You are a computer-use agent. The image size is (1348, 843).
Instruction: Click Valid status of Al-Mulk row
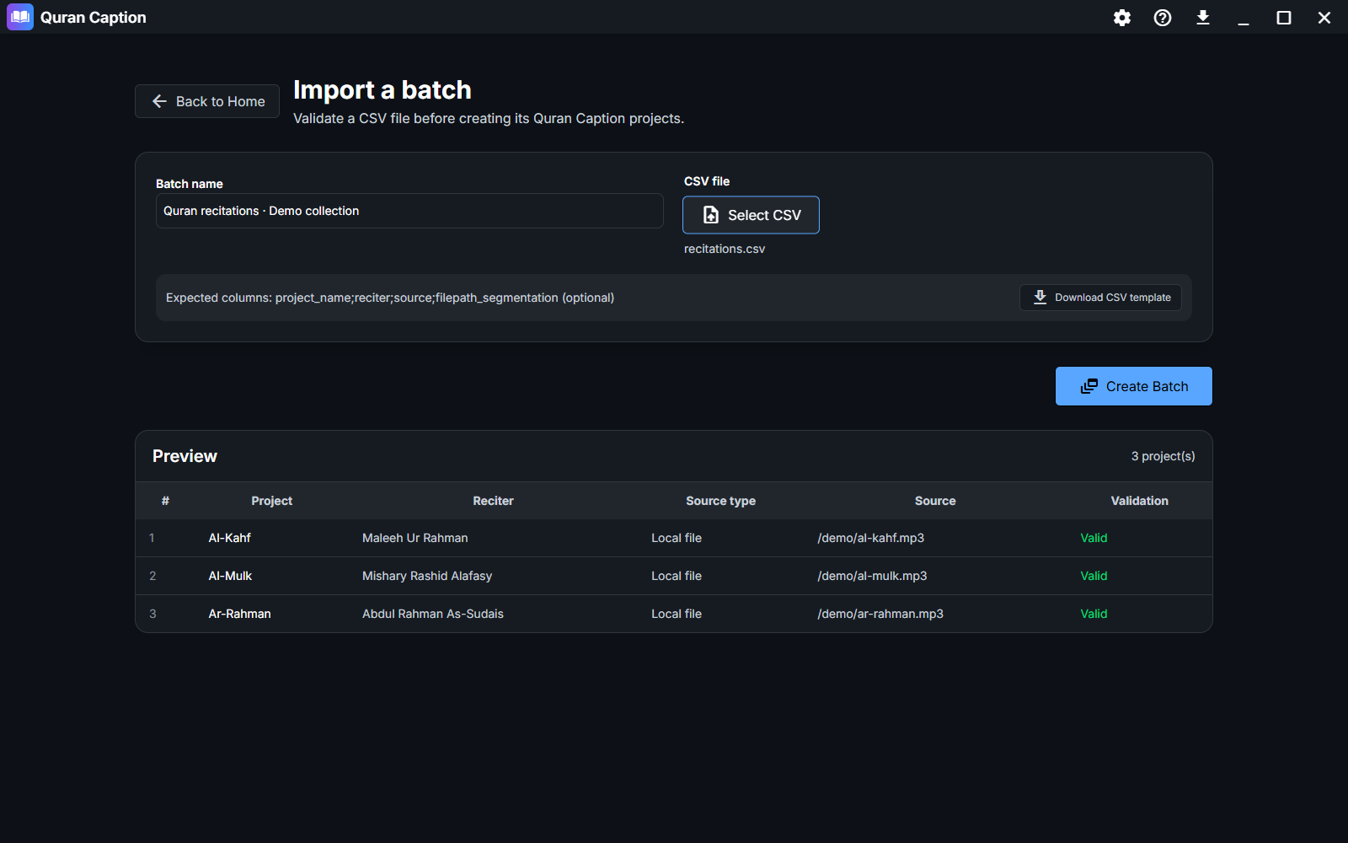(x=1094, y=576)
